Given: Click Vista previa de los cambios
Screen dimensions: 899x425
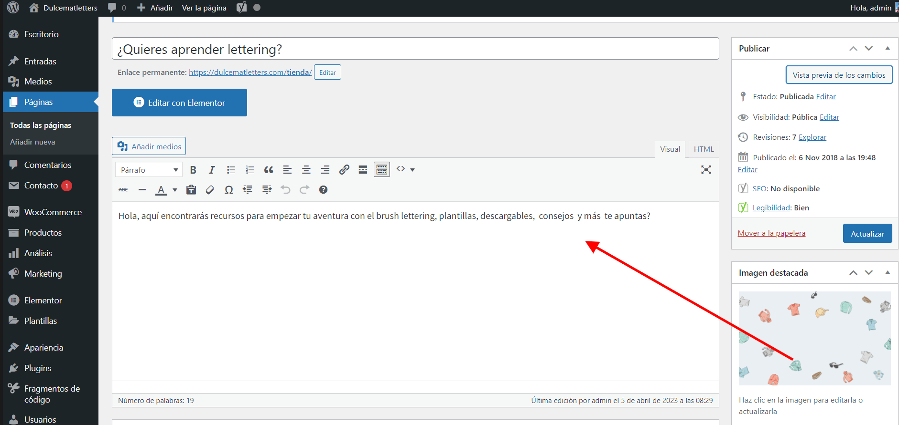Looking at the screenshot, I should coord(839,75).
